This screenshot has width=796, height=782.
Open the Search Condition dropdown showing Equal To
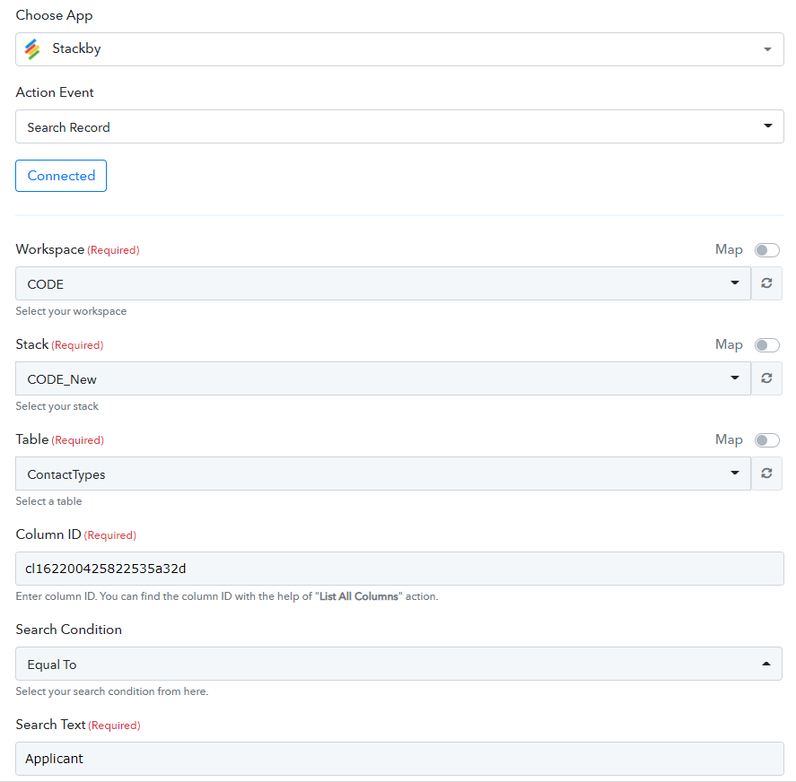[398, 664]
